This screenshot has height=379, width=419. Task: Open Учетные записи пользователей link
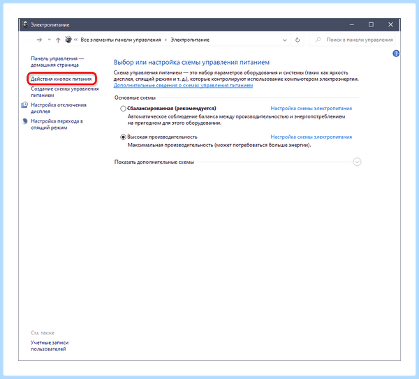50,346
